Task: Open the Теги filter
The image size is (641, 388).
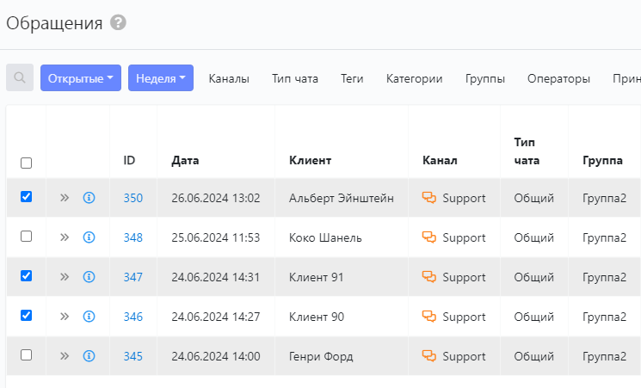Action: 352,78
